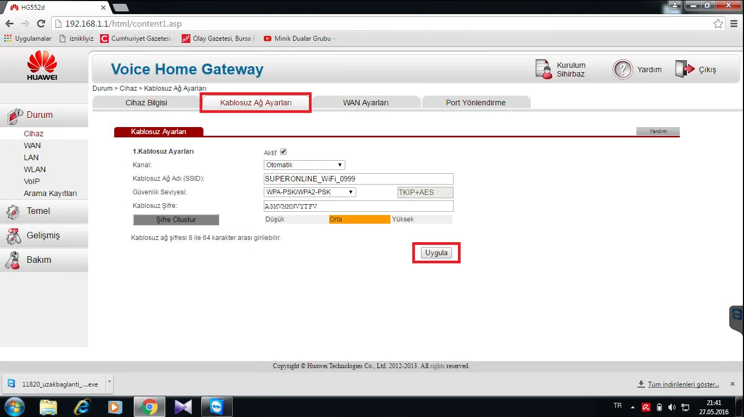Click the Orta password strength bar
The height and width of the screenshot is (417, 744).
coord(359,219)
